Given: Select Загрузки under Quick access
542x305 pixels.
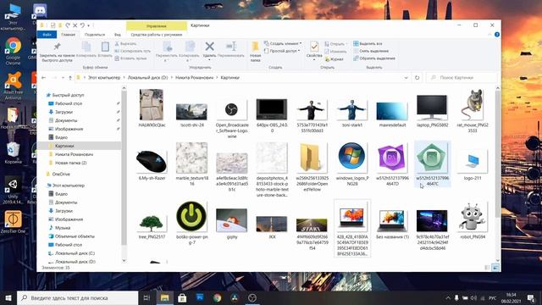Looking at the screenshot, I should click(60, 112).
